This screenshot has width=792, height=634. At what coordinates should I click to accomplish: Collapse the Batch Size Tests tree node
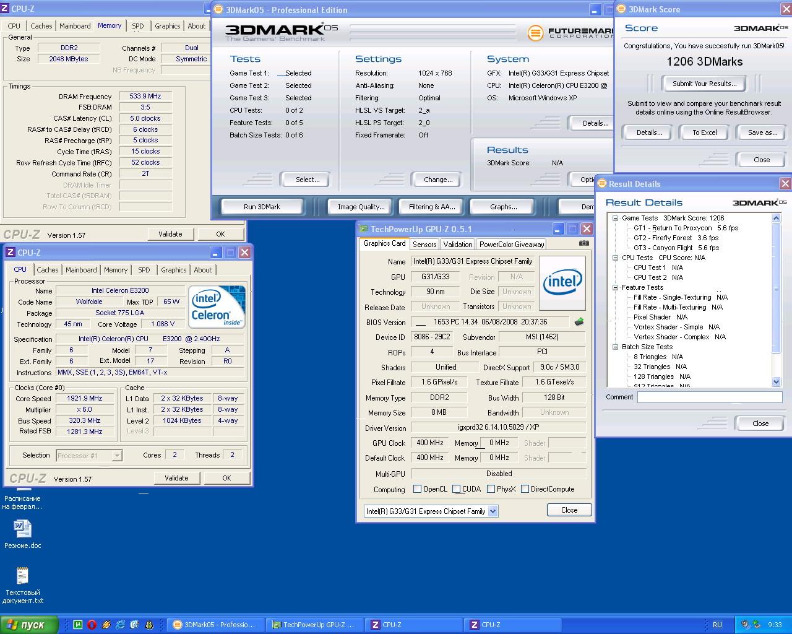tap(616, 347)
